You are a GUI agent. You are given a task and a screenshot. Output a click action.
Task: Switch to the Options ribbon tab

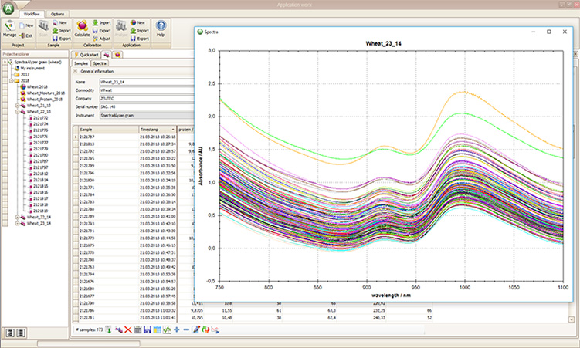(x=58, y=14)
